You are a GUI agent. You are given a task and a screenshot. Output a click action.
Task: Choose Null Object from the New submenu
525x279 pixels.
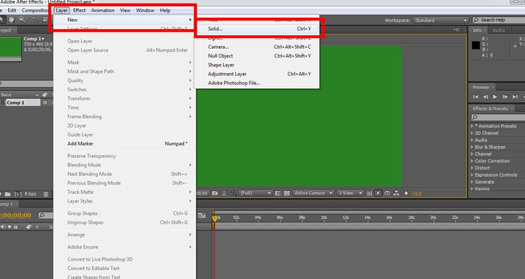[x=257, y=56]
